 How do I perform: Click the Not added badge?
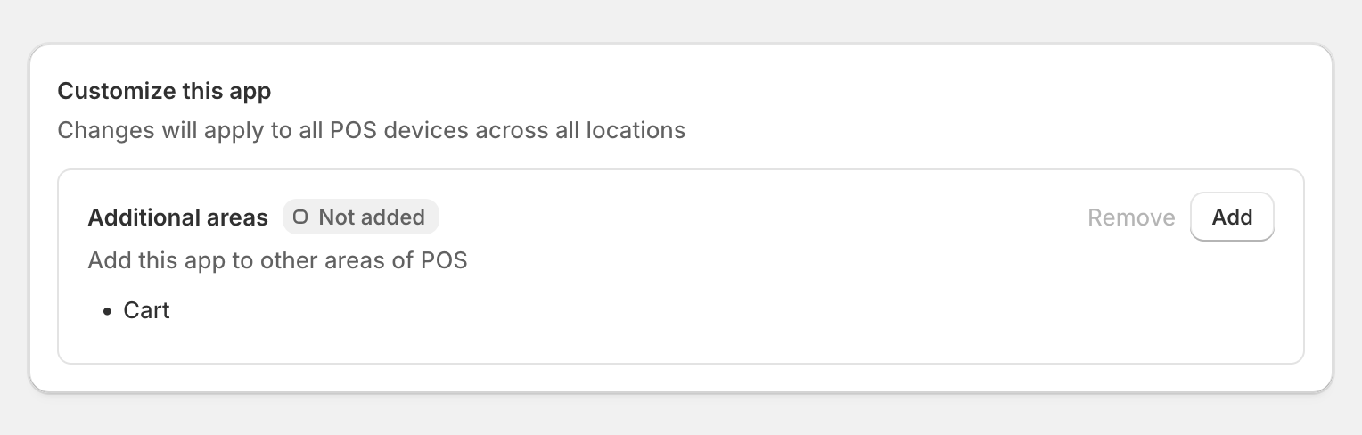[x=361, y=217]
